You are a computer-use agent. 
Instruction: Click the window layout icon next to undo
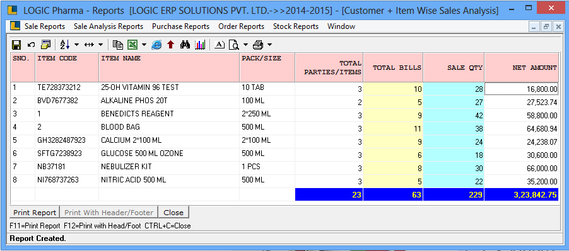tap(45, 45)
